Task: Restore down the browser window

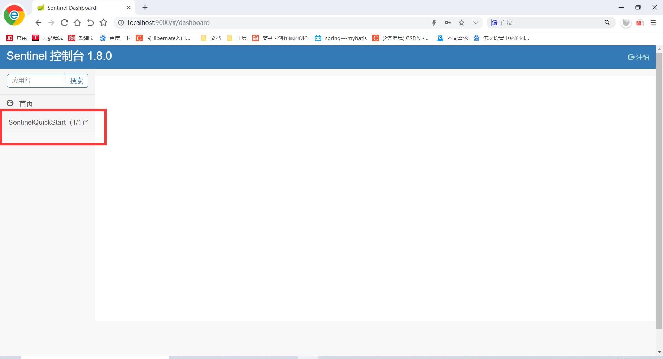Action: [638, 7]
